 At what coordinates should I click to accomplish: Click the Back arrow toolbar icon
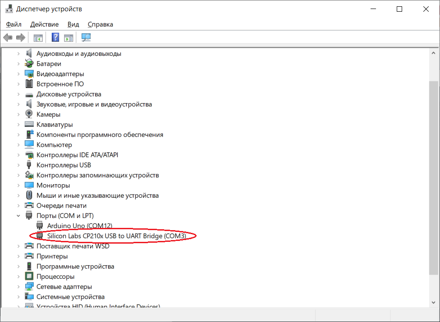(8, 37)
